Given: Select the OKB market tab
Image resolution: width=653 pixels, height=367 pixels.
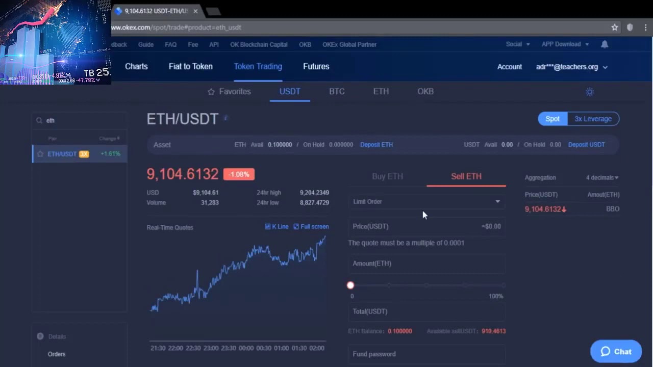Looking at the screenshot, I should [425, 92].
